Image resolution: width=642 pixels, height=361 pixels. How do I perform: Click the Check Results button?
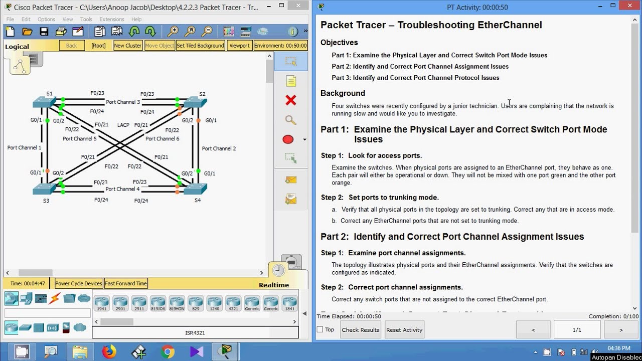point(361,330)
